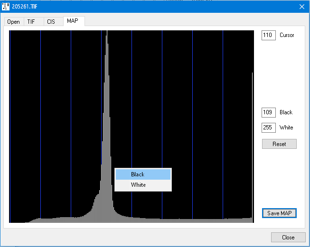Click the Save MAP button
This screenshot has height=247, width=310.
(x=279, y=213)
